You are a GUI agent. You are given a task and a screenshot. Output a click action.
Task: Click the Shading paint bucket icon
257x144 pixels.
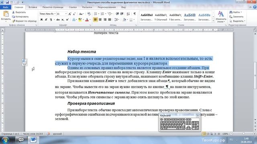124,20
